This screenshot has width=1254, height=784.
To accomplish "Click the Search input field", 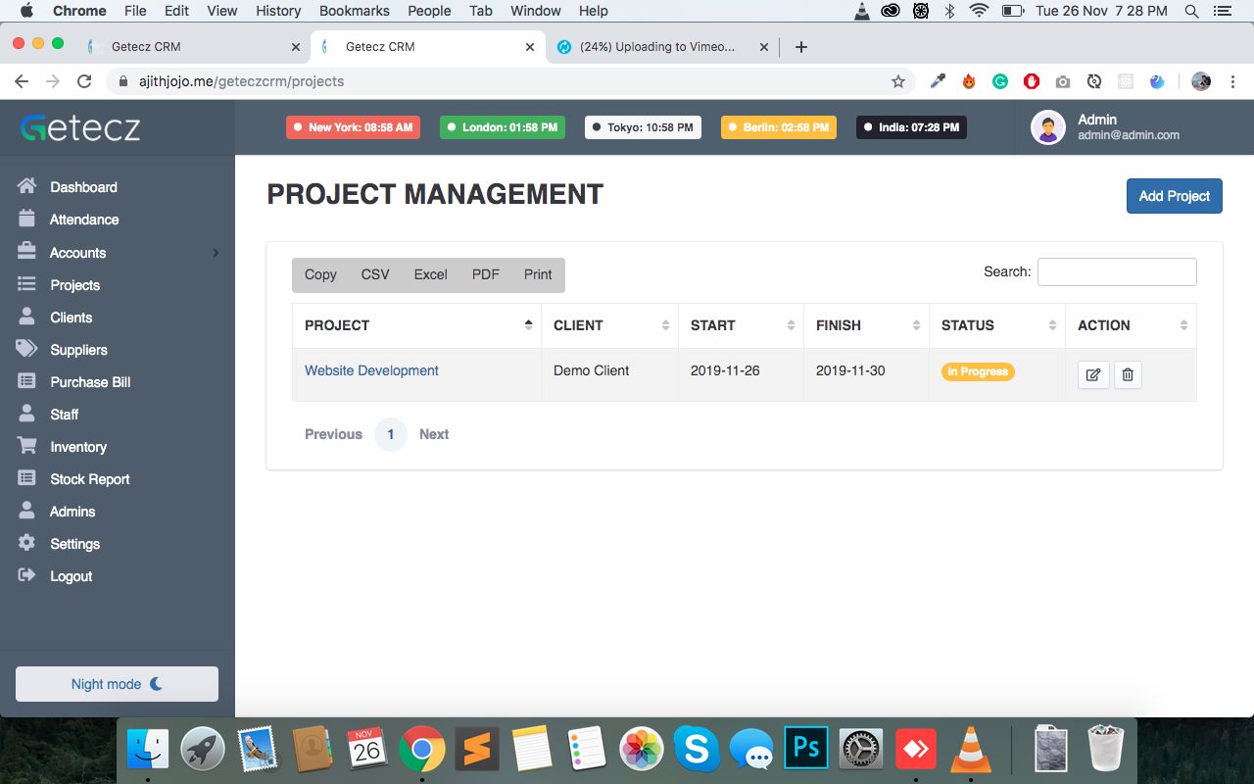I will click(1117, 271).
